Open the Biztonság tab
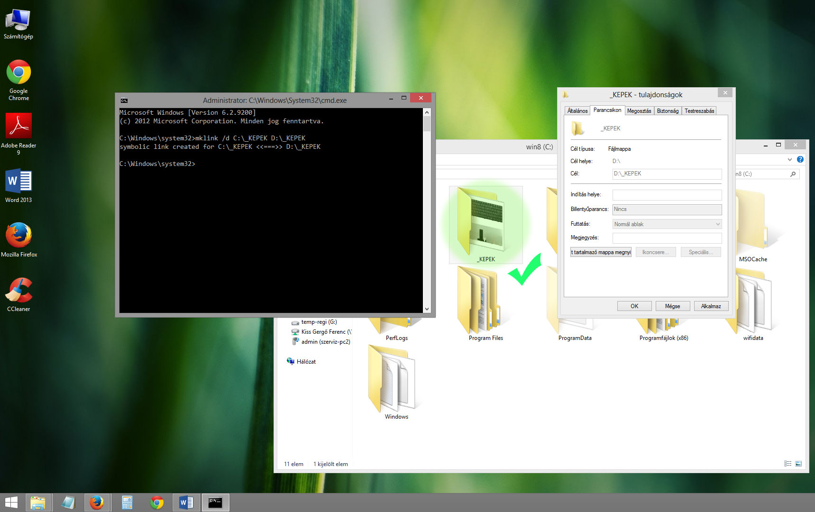Viewport: 815px width, 512px height. tap(668, 111)
